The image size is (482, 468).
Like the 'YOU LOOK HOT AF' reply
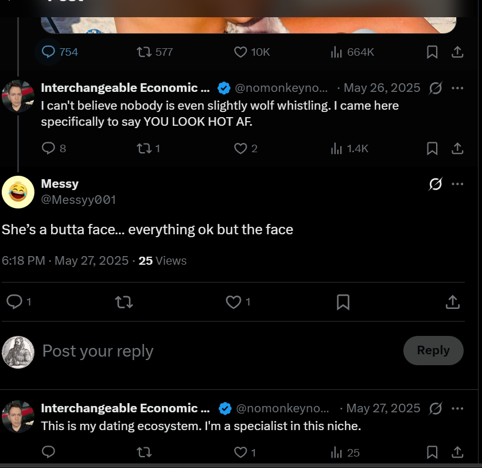(246, 149)
